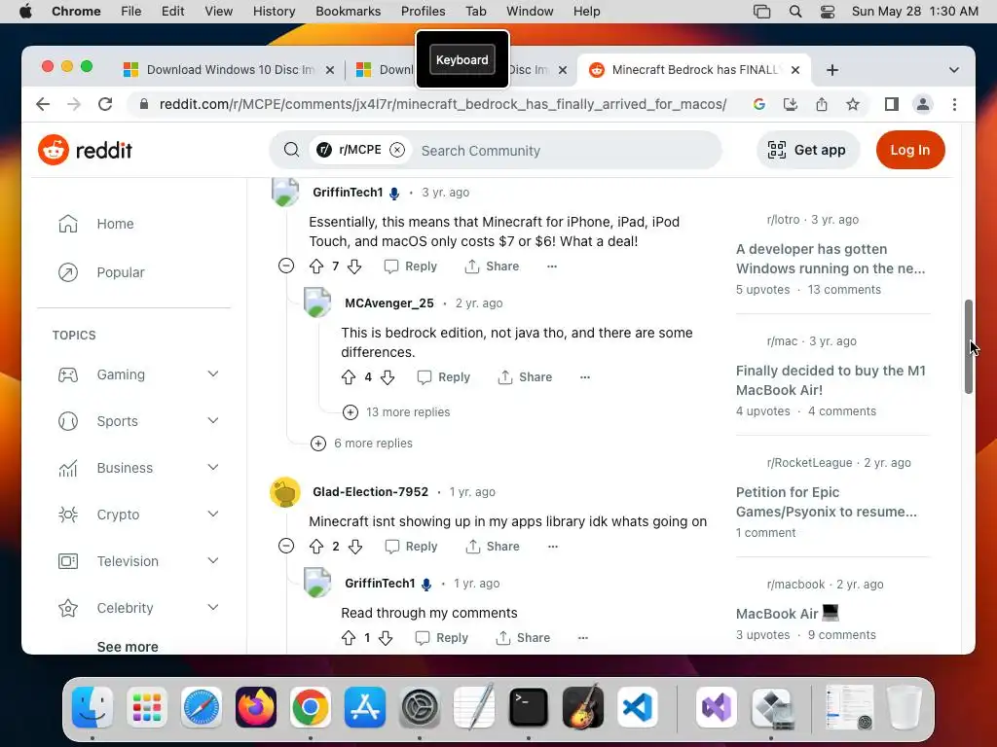Click the share page icon in the address bar
Viewport: 997px width, 747px height.
pos(822,104)
